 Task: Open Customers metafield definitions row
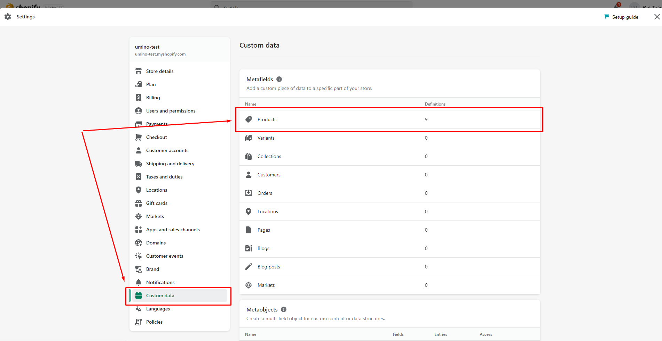[269, 175]
